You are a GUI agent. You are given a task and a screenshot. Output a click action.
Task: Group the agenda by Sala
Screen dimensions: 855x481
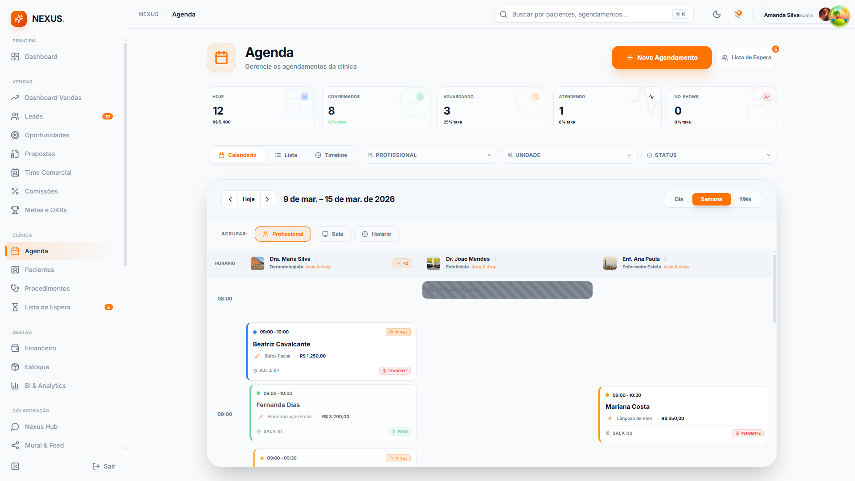(332, 234)
